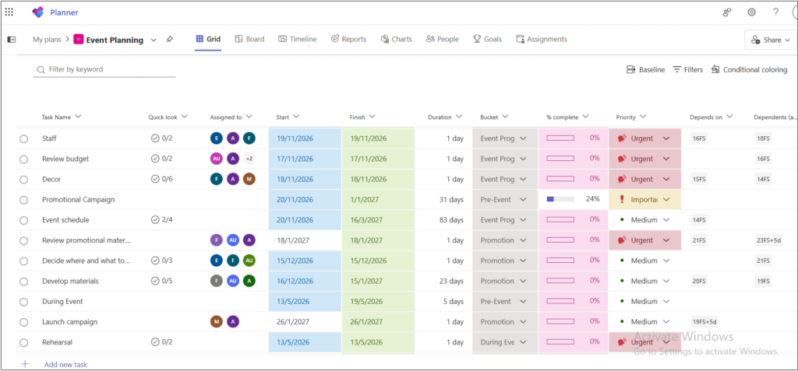
Task: Open the People tab
Action: (443, 39)
